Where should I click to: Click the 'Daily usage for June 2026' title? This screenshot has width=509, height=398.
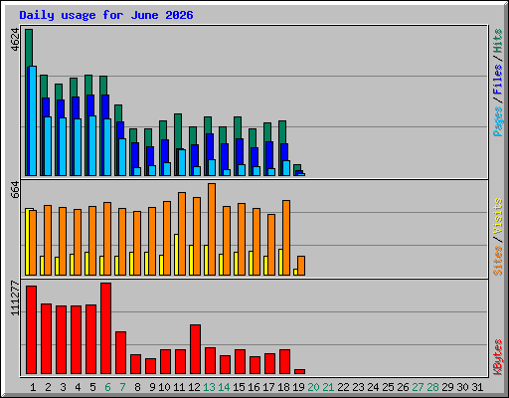(x=106, y=15)
